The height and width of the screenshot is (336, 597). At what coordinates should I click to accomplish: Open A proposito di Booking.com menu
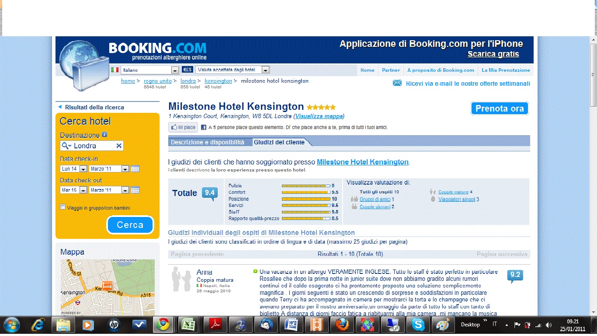[441, 70]
